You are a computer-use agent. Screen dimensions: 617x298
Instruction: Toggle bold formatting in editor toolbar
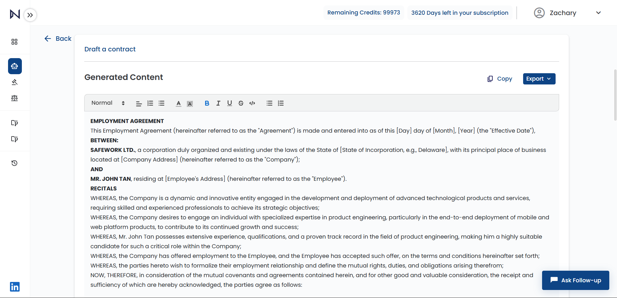tap(207, 103)
